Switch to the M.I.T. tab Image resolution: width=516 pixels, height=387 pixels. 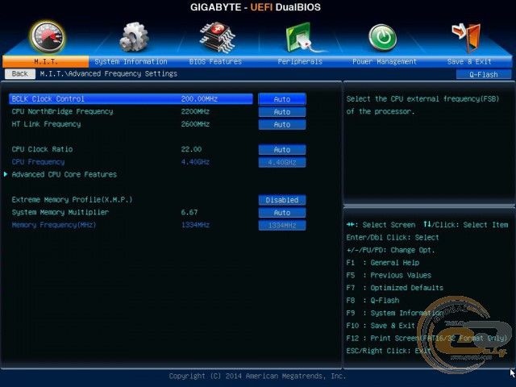pyautogui.click(x=45, y=61)
